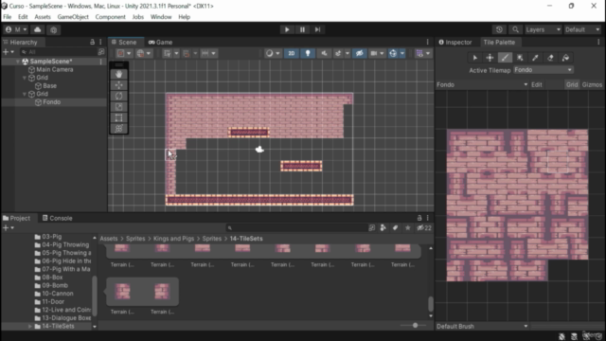Viewport: 606px width, 341px height.
Task: Activate the Tile Palette Eraser tool
Action: pyautogui.click(x=550, y=58)
